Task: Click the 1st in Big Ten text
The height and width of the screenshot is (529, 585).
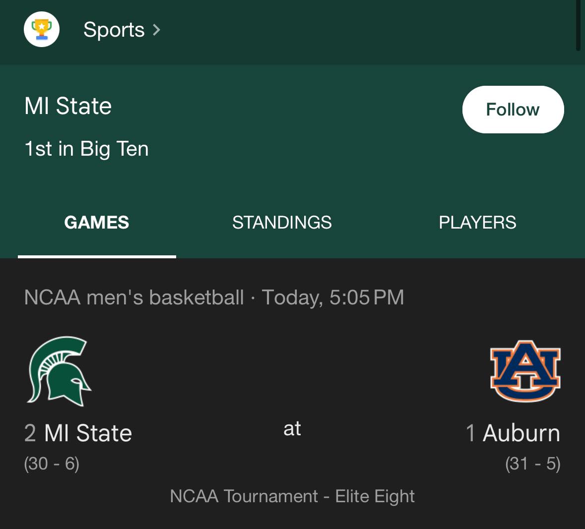Action: [86, 149]
